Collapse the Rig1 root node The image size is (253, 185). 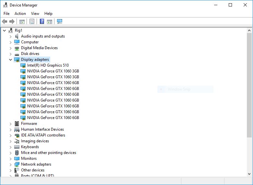tap(5, 30)
